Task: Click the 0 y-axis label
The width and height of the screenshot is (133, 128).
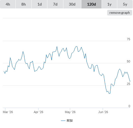Action: [129, 106]
